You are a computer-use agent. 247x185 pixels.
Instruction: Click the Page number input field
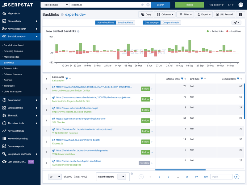221,177
